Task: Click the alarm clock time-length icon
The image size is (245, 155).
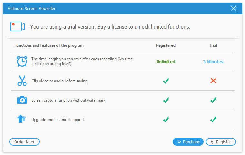Action: tap(22, 61)
